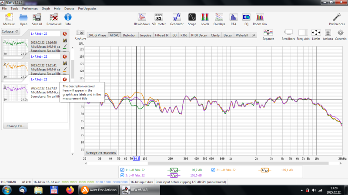Change measurement 1 trace colour icon
The height and width of the screenshot is (195, 348).
coord(65,46)
